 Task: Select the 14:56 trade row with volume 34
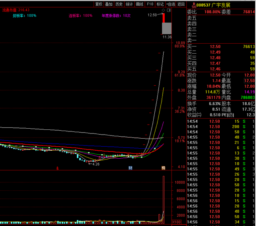tap(221, 222)
